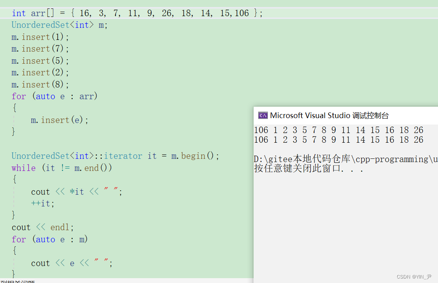Image resolution: width=438 pixels, height=283 pixels.
Task: Click the 'm.insert(8);' line
Action: point(40,85)
